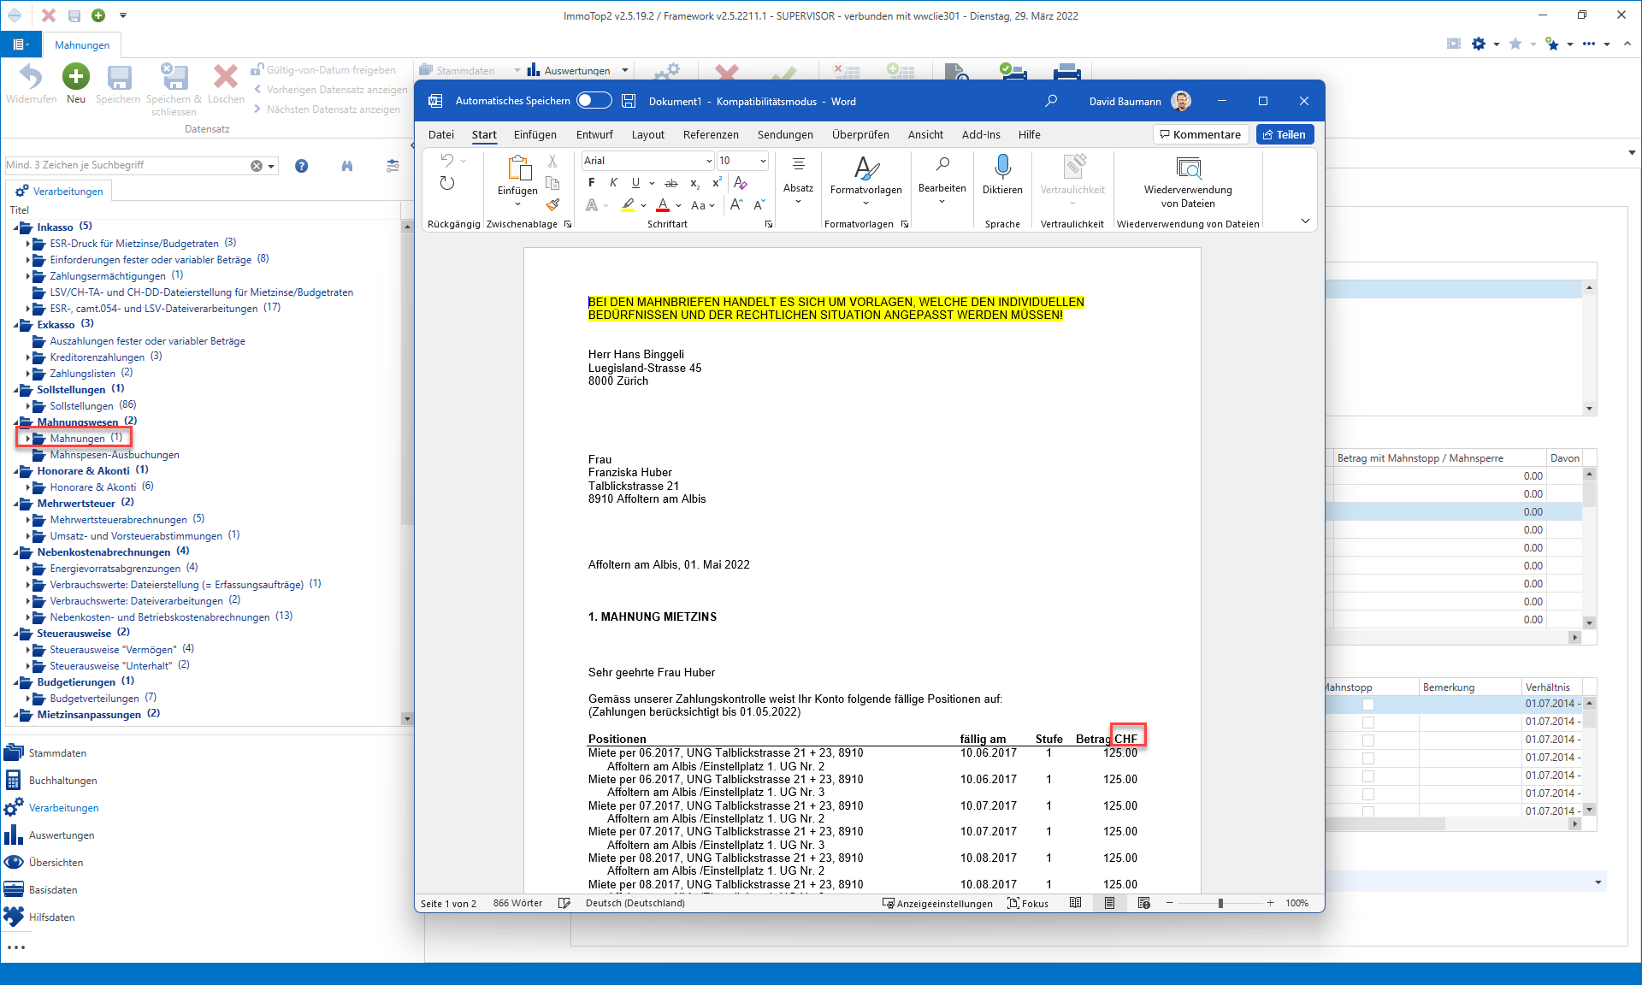Click the Widerrufen undo arrow in ImmoTop2
Screen dimensions: 1642x985
coord(31,76)
